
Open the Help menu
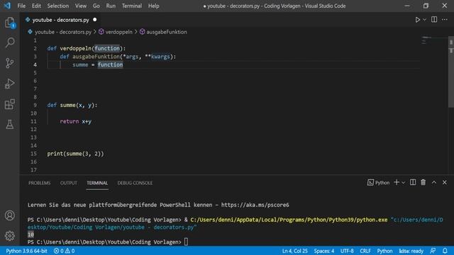pos(154,6)
